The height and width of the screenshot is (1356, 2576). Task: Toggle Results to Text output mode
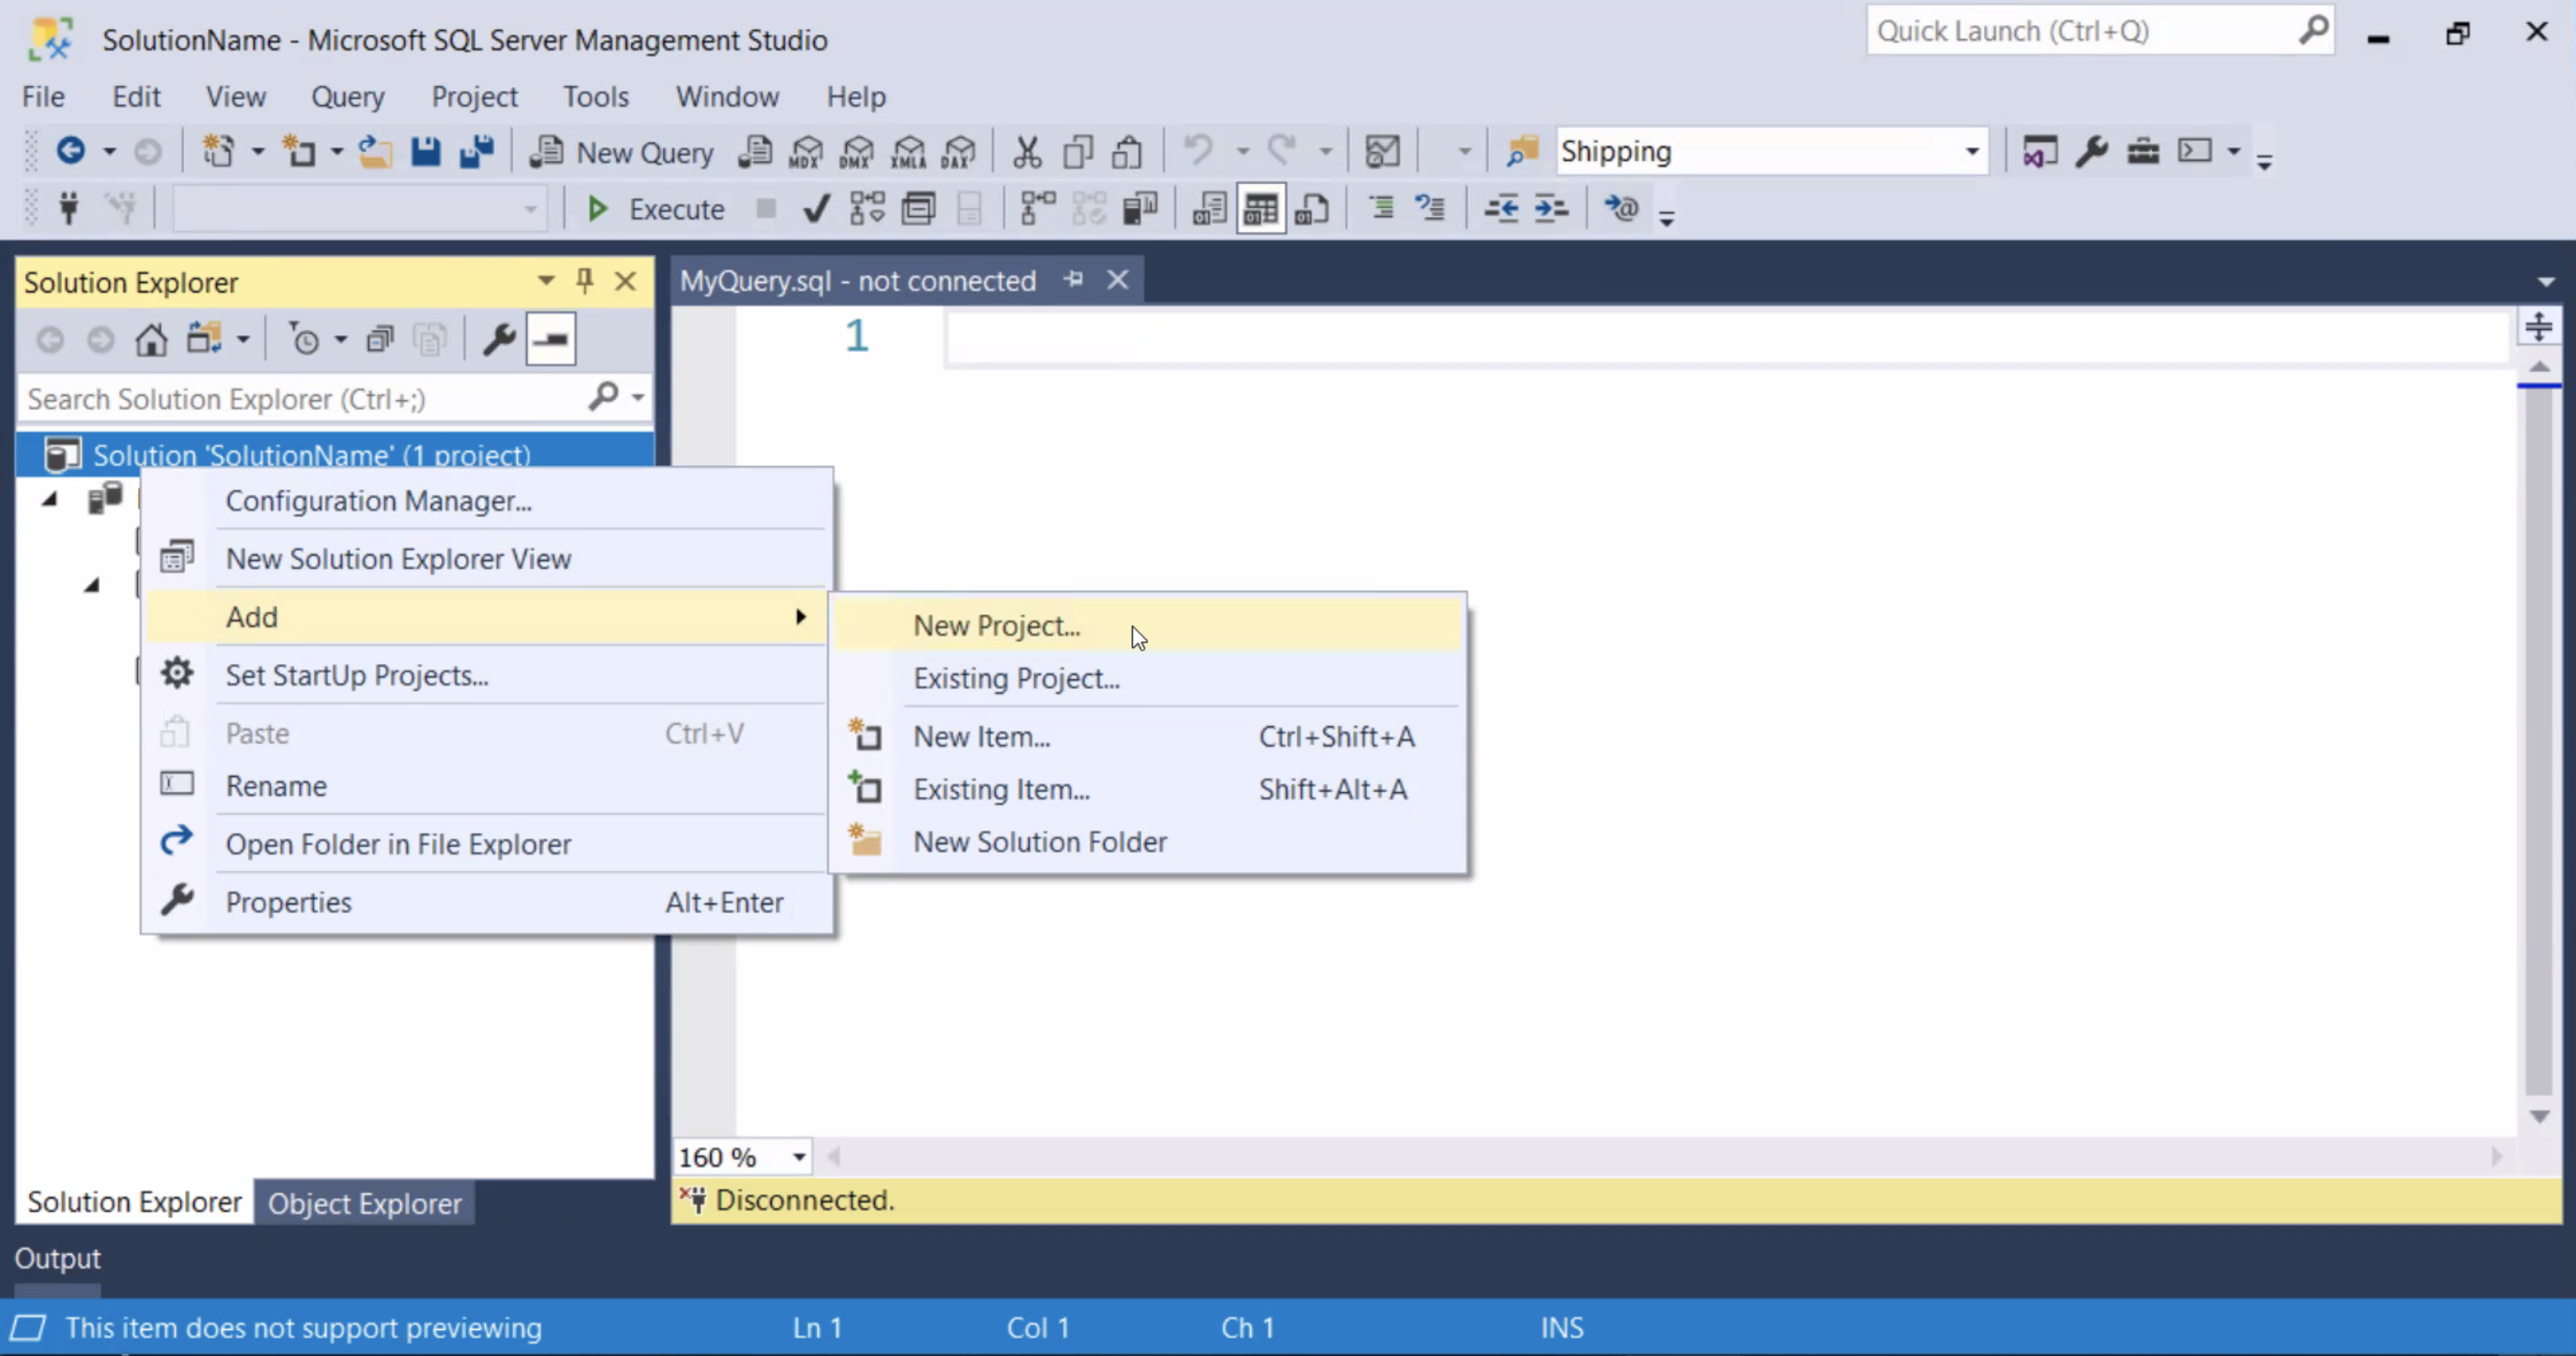(x=1209, y=208)
